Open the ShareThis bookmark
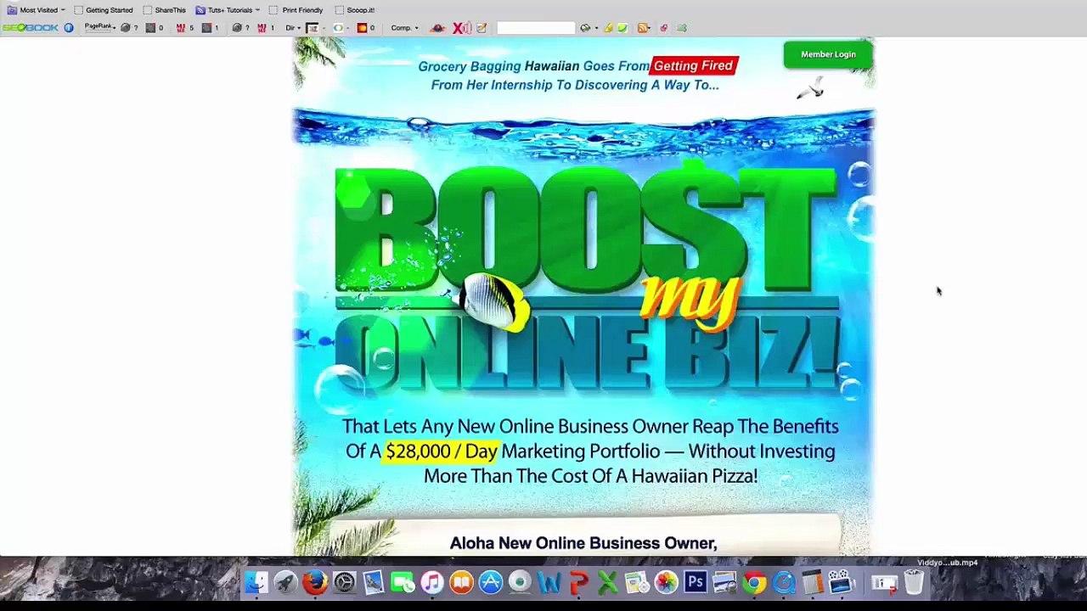This screenshot has height=611, width=1087. pos(165,10)
